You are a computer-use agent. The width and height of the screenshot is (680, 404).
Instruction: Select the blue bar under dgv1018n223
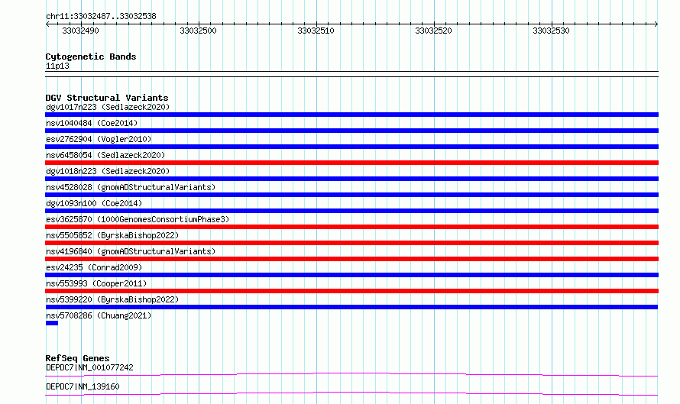(x=351, y=179)
